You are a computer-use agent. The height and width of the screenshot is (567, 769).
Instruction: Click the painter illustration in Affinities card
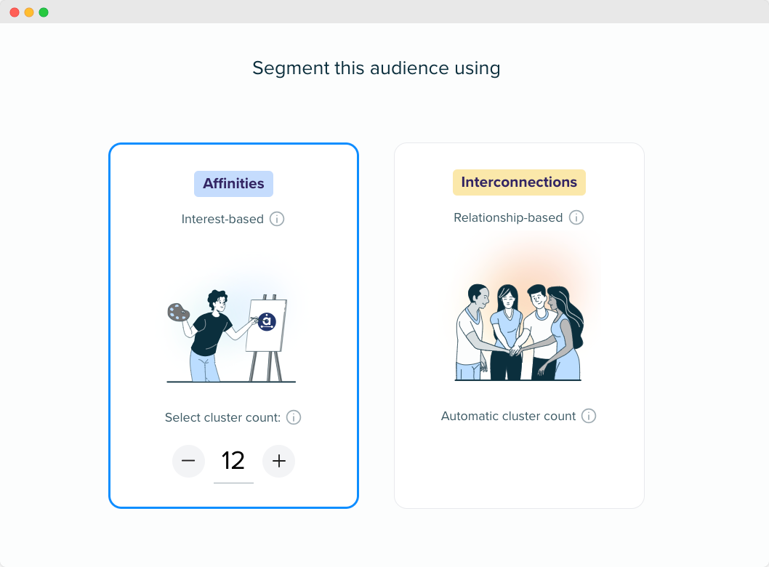(231, 336)
